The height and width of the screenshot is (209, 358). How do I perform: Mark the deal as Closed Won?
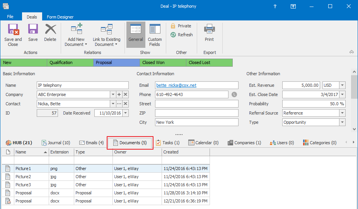[163, 62]
